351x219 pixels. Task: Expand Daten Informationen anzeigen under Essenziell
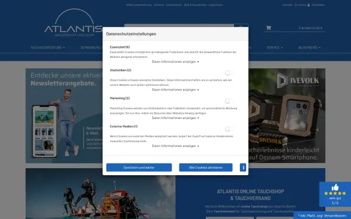coord(175,62)
